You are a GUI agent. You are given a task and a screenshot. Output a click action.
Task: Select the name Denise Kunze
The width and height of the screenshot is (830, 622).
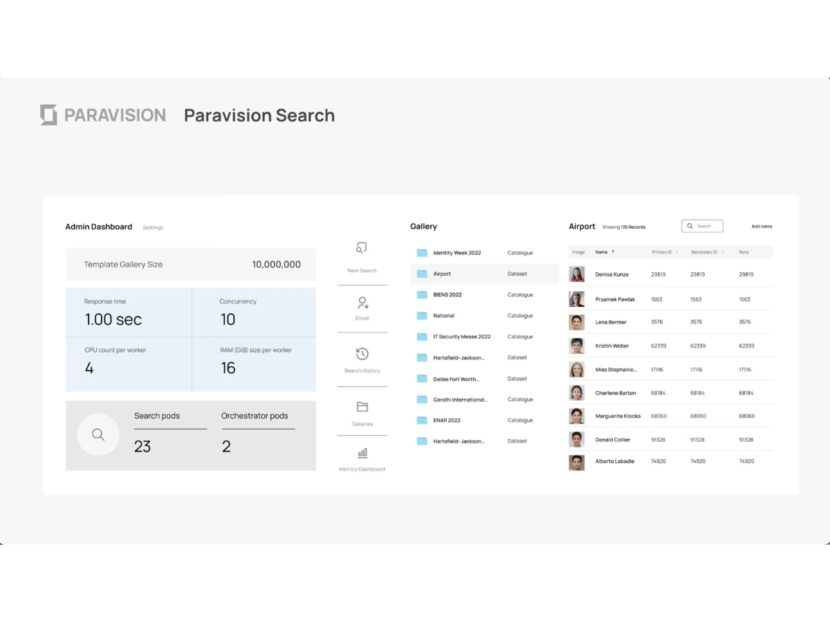click(x=612, y=274)
